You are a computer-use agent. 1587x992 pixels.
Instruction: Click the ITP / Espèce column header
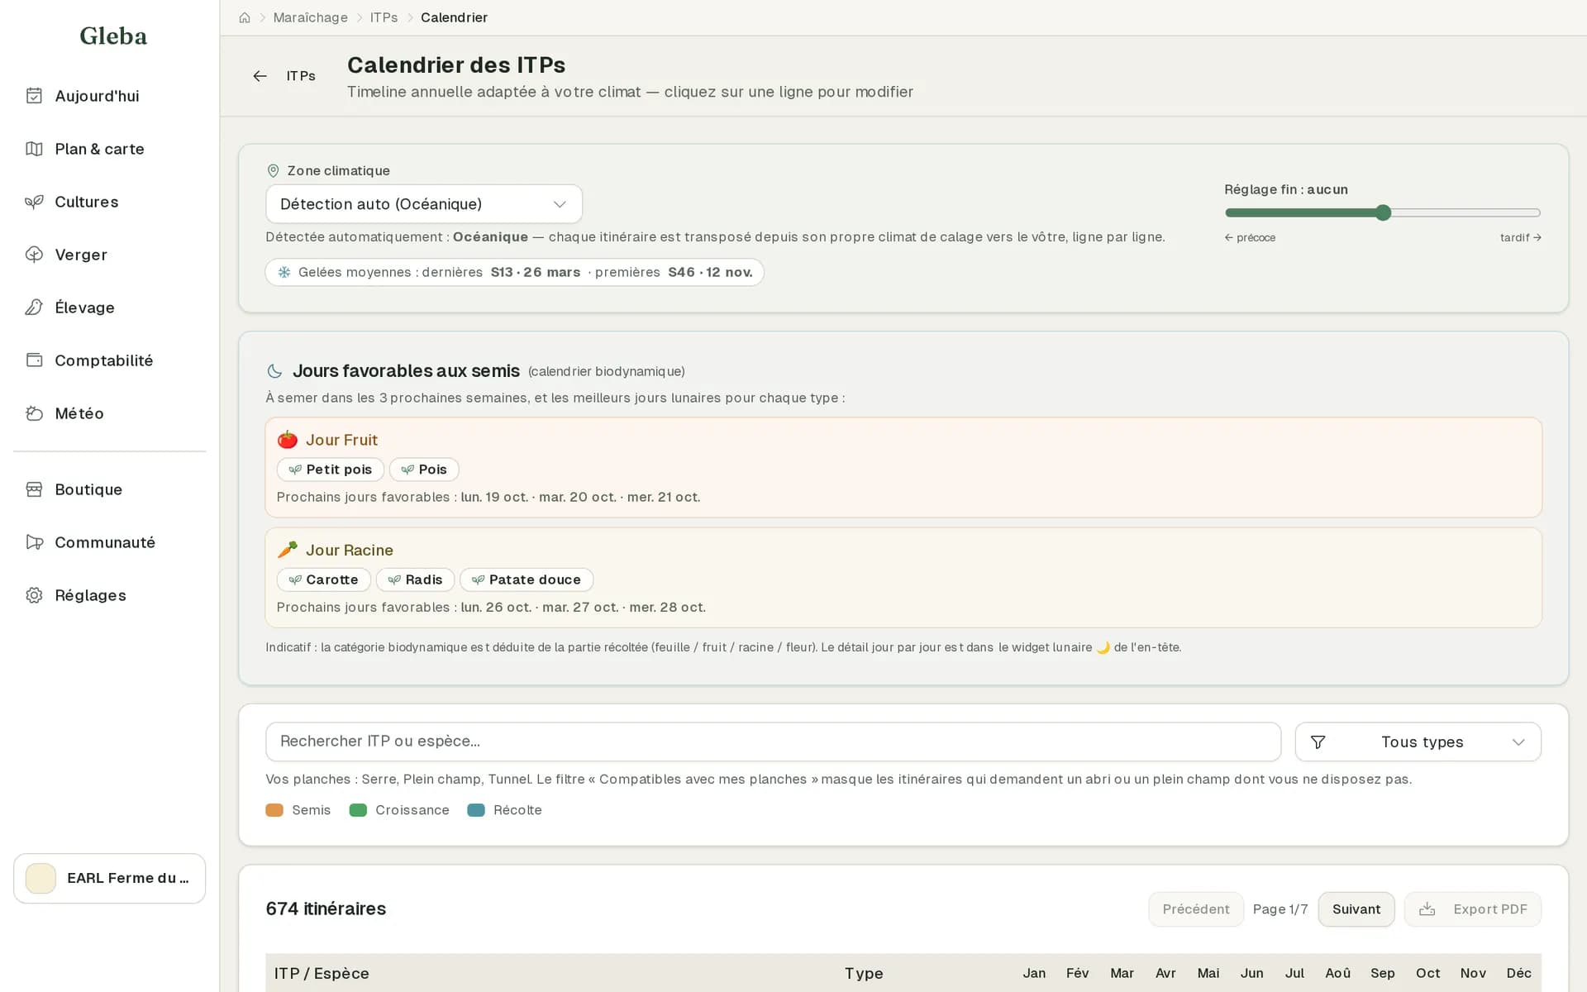point(322,973)
